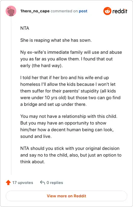Click the "NTA should you stick" final paragraph
Screen dimensions: 133x207
(71, 155)
